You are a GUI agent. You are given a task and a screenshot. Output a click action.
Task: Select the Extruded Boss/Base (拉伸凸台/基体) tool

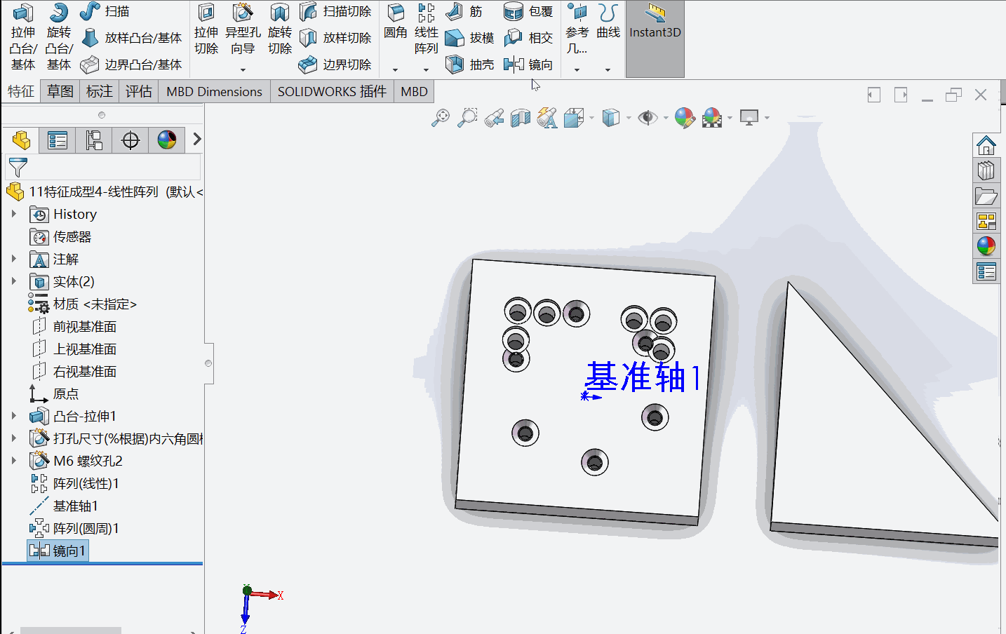[x=23, y=37]
